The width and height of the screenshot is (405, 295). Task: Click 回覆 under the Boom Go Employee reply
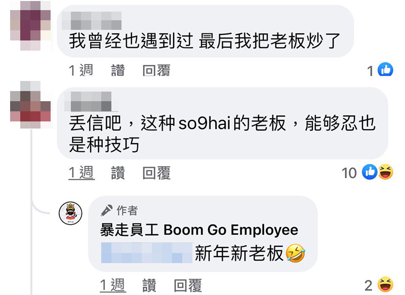(x=188, y=285)
